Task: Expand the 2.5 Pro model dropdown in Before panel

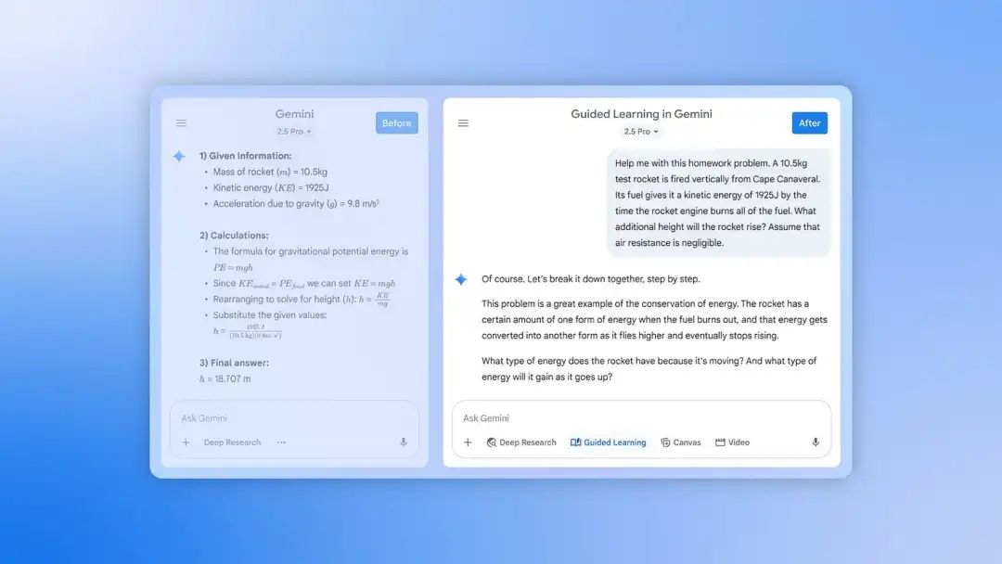Action: coord(294,132)
